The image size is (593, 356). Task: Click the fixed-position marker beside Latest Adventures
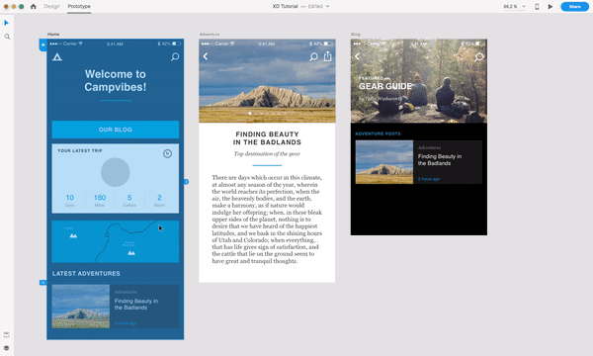point(42,283)
